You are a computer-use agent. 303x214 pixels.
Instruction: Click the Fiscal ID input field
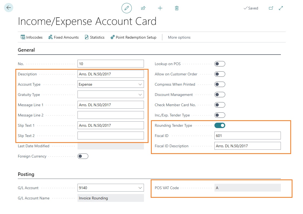[247, 136]
